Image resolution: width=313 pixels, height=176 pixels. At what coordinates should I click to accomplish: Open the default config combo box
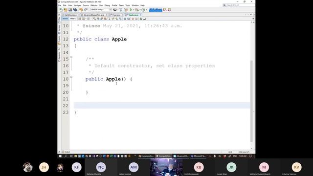(x=101, y=10)
